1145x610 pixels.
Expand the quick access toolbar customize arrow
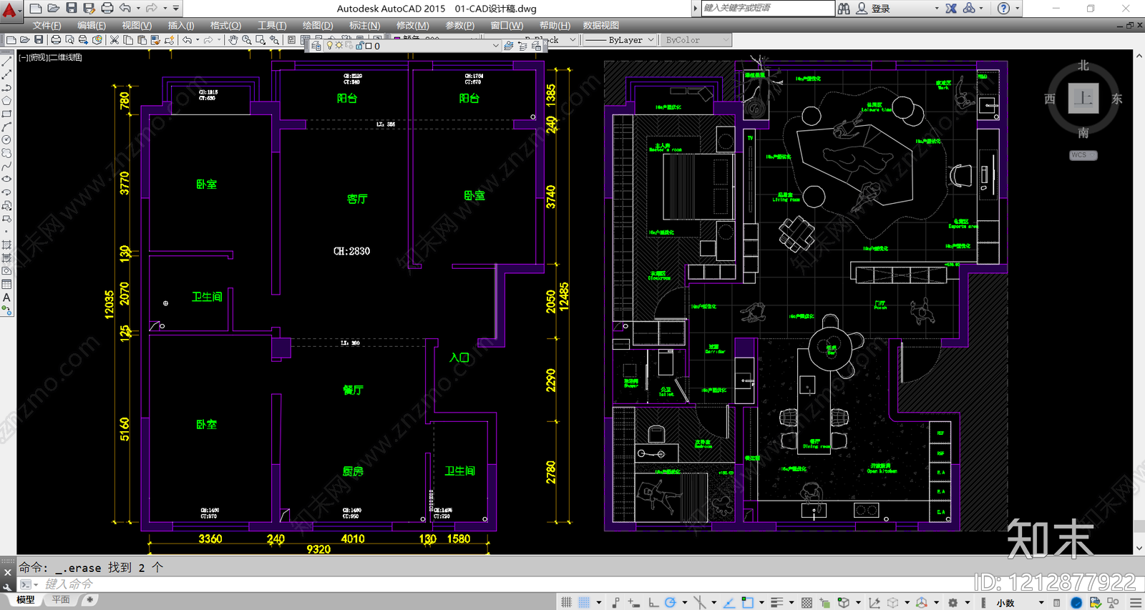[176, 9]
